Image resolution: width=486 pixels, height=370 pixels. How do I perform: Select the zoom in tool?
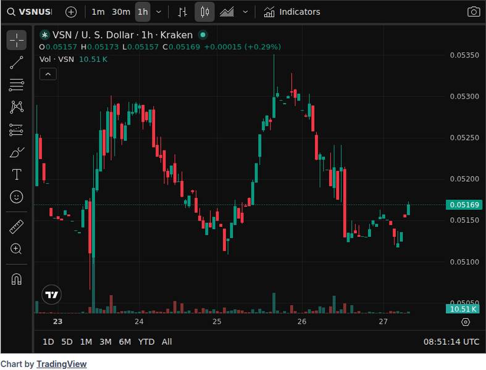pos(17,249)
